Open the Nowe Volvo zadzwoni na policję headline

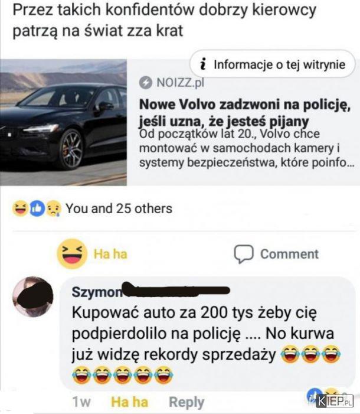[245, 113]
